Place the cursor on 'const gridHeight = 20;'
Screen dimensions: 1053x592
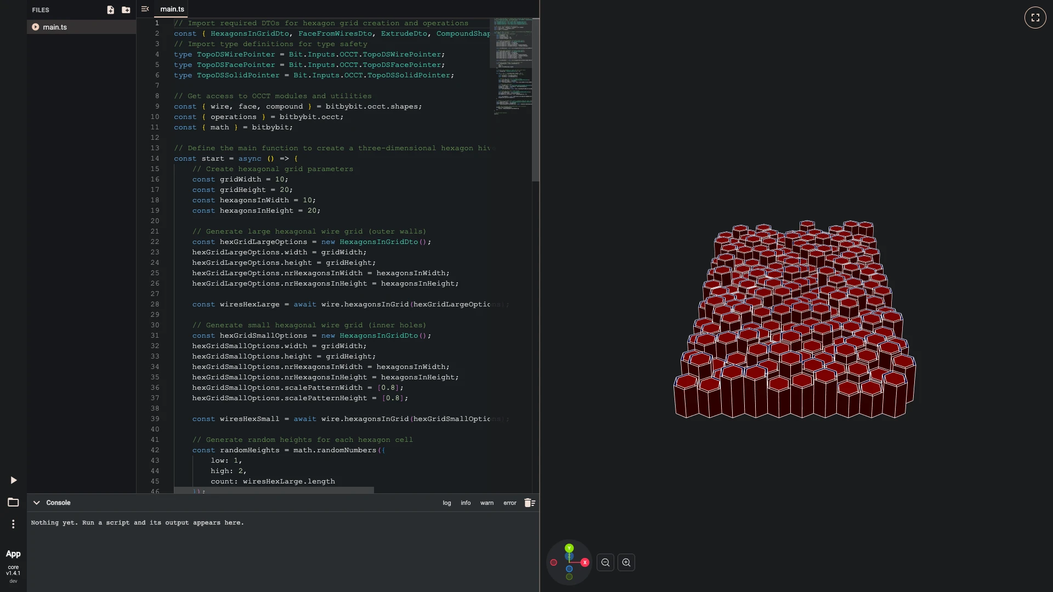pos(242,190)
